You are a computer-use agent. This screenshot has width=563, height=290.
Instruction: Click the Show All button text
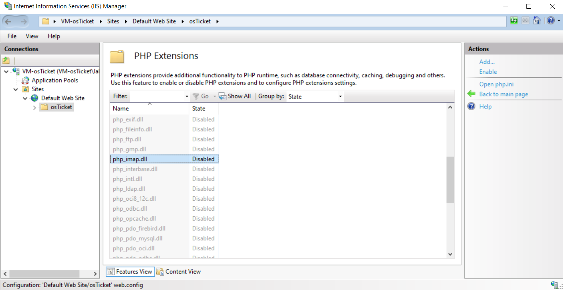[x=239, y=96]
